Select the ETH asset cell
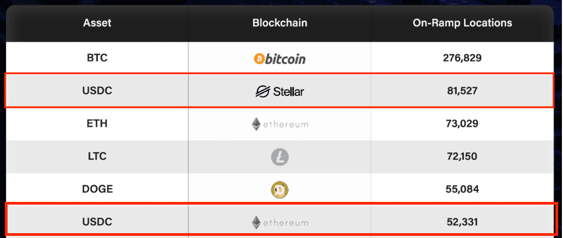563x238 pixels. click(97, 124)
